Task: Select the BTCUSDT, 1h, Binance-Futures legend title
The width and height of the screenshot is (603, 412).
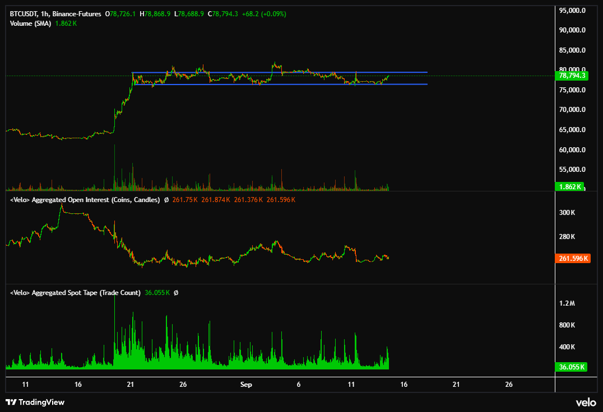Action: [55, 14]
